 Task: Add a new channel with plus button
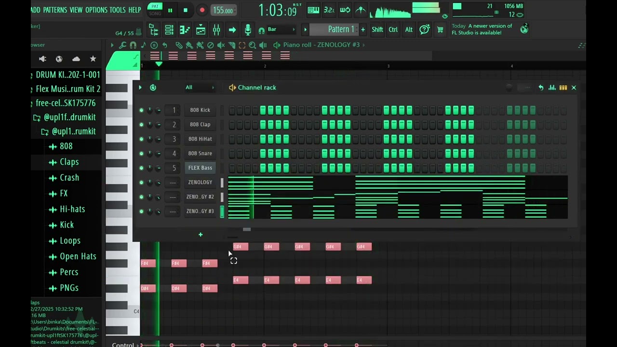point(201,235)
